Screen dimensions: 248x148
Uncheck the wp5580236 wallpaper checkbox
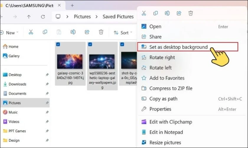click(x=90, y=44)
